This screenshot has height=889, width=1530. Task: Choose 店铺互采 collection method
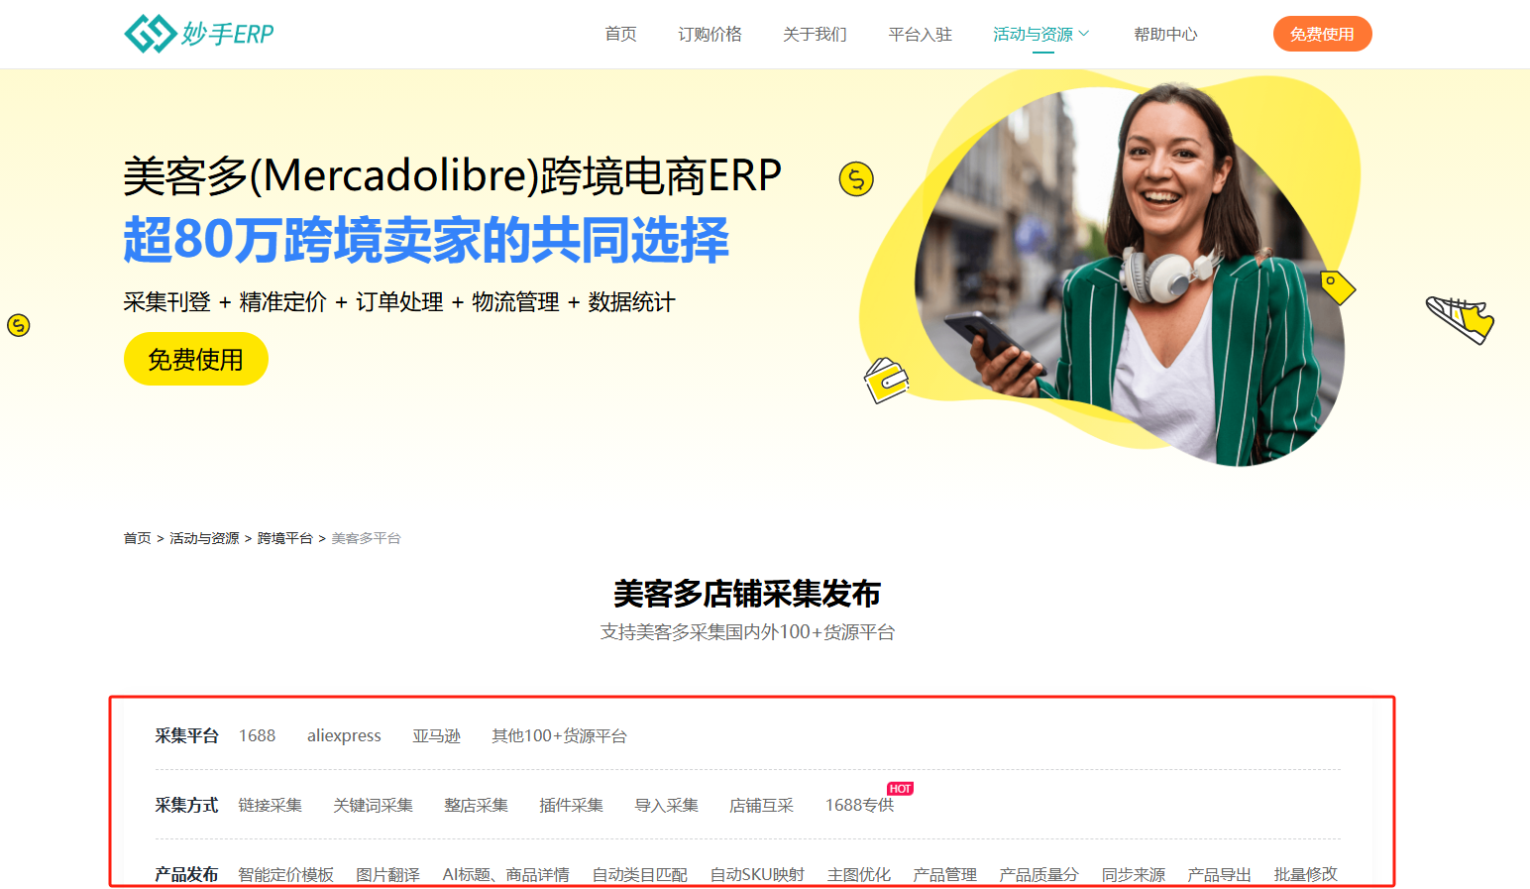[761, 805]
